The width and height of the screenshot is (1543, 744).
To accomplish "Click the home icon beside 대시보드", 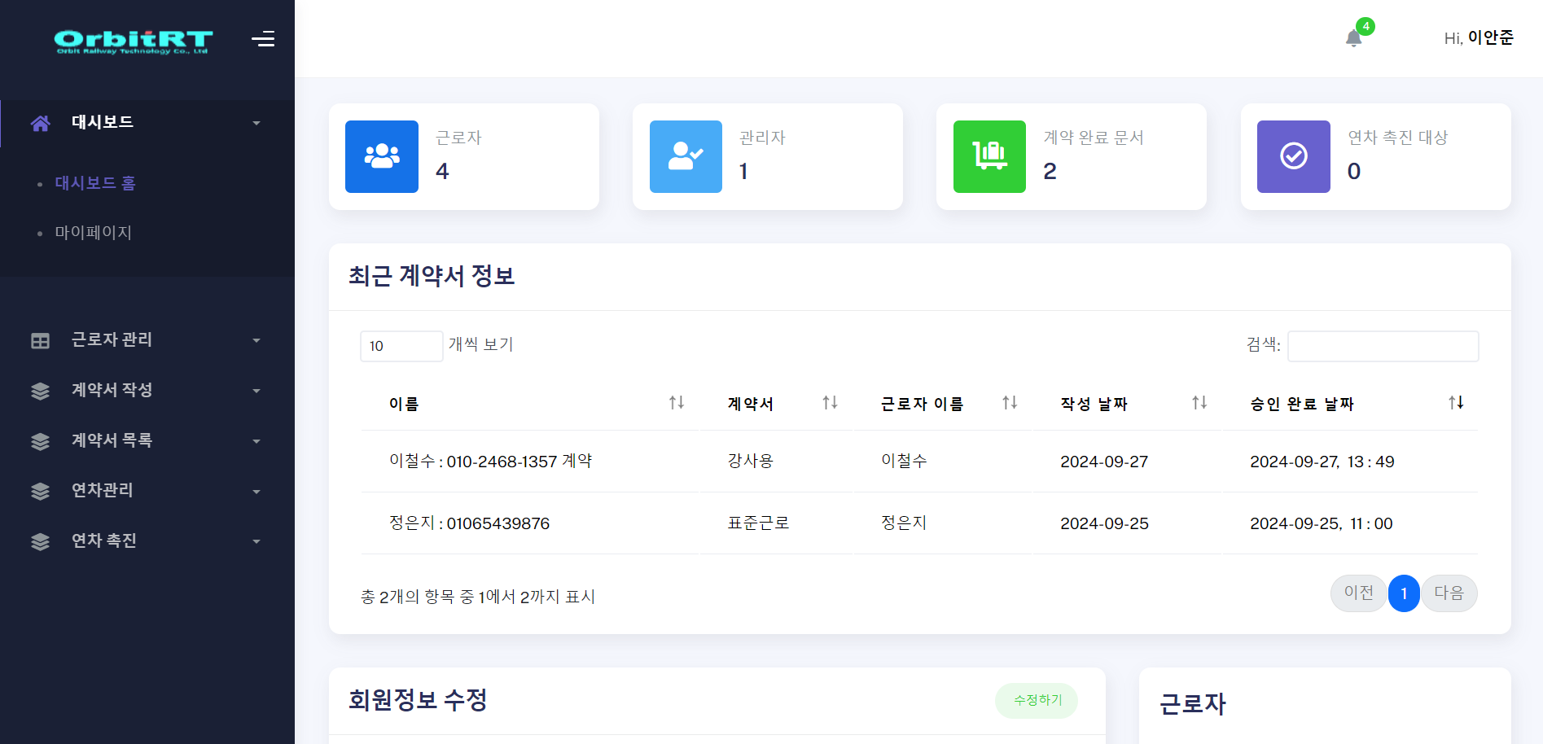I will pyautogui.click(x=40, y=123).
